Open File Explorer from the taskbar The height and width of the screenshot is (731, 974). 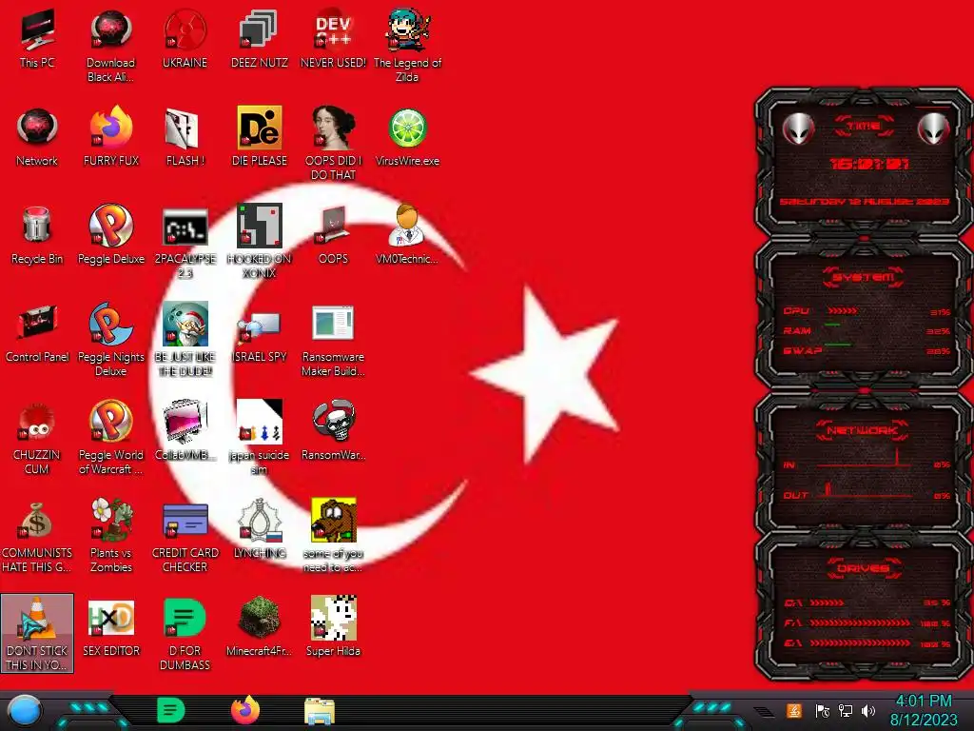(320, 711)
